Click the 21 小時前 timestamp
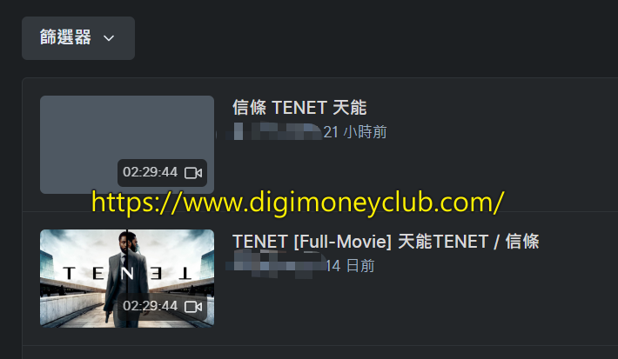Image resolution: width=618 pixels, height=359 pixels. [355, 132]
